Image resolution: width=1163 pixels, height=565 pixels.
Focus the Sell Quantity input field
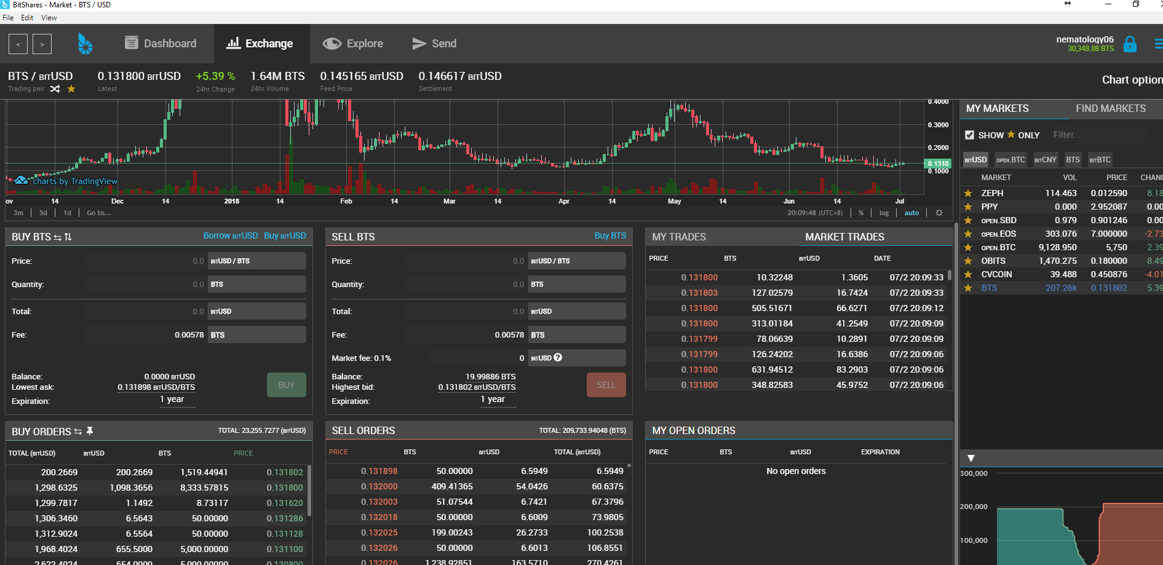point(466,284)
